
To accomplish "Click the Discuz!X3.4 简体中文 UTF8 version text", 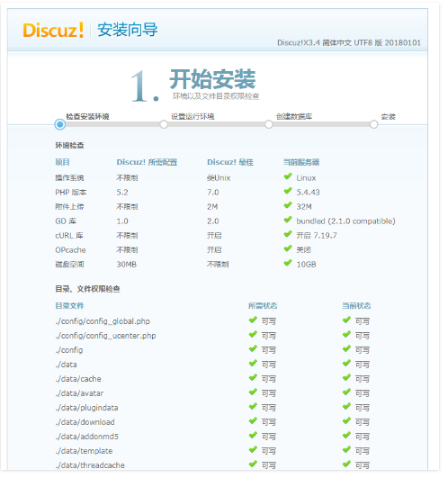I will pos(349,42).
